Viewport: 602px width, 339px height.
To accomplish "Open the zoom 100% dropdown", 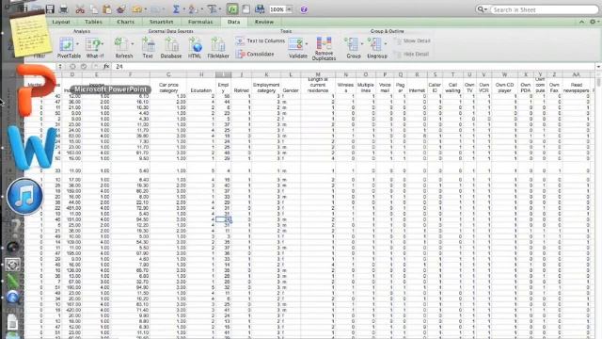I will pyautogui.click(x=289, y=9).
